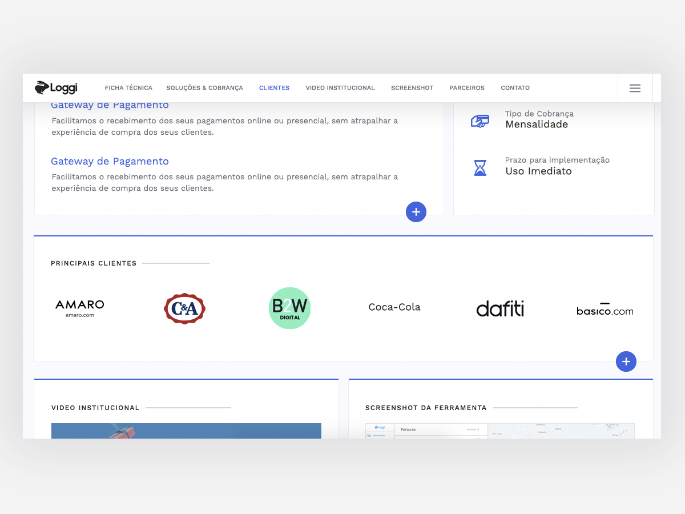
Task: Open the hamburger menu icon
Action: tap(635, 88)
